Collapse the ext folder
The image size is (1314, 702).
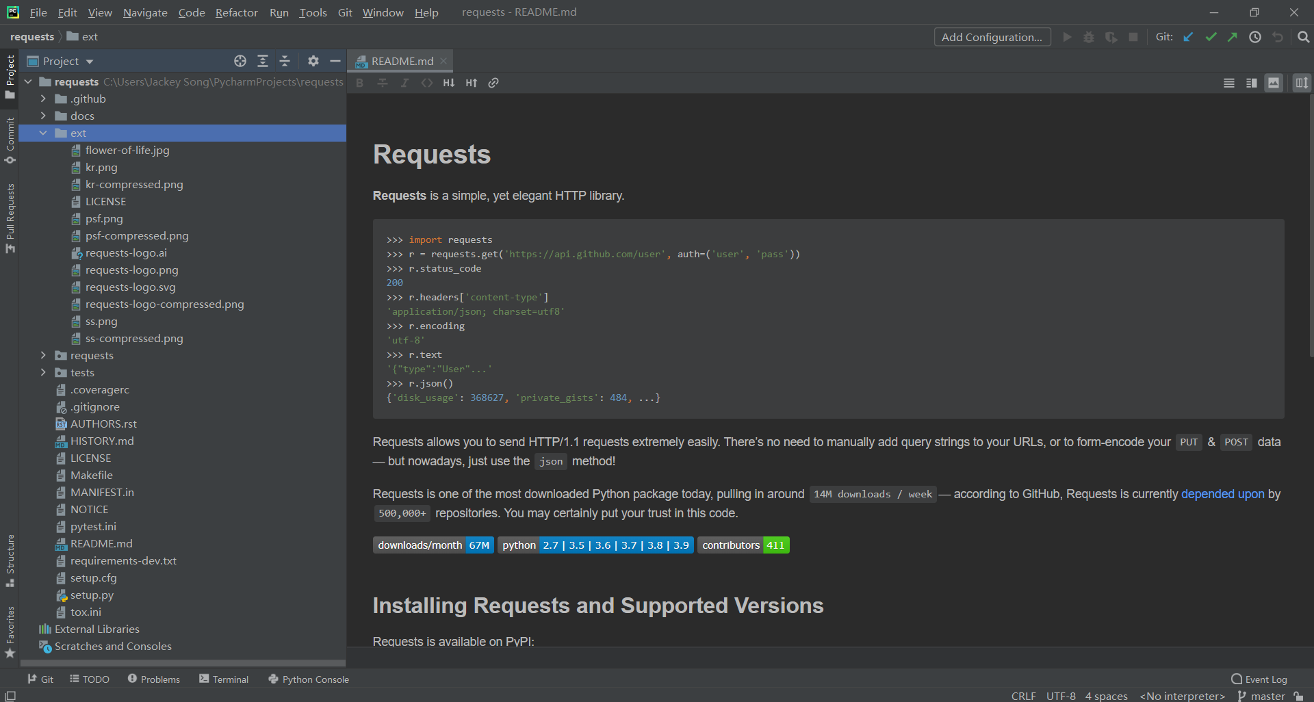[43, 133]
